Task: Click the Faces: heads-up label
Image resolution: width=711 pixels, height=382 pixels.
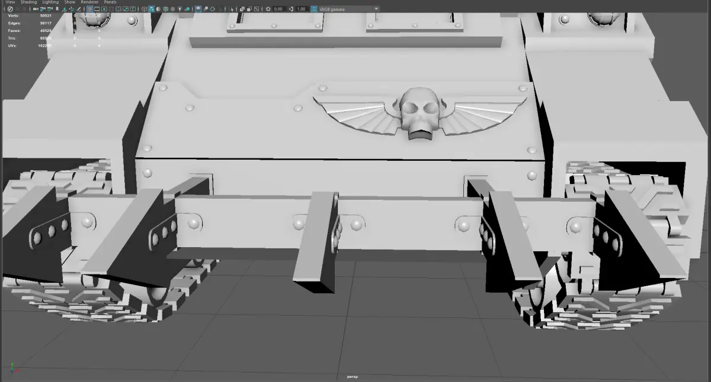Action: (x=14, y=30)
